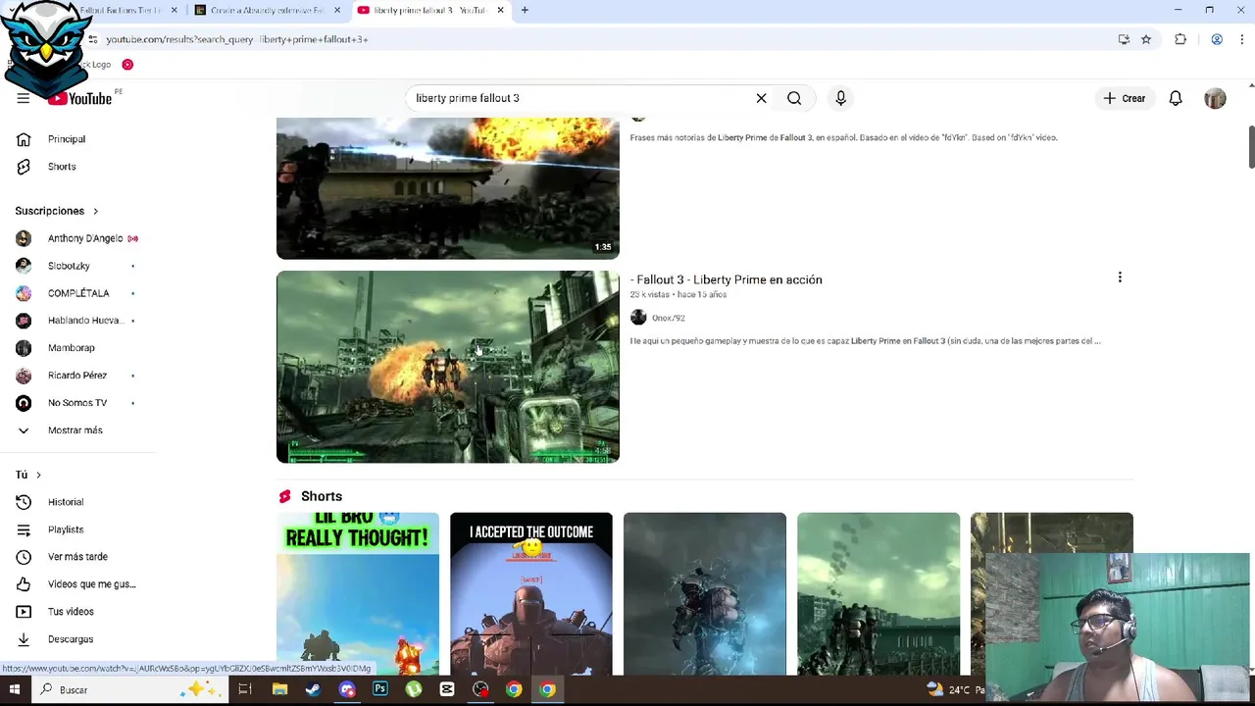Open CapCut from the taskbar
Screen dimensions: 1255x706
pos(447,690)
